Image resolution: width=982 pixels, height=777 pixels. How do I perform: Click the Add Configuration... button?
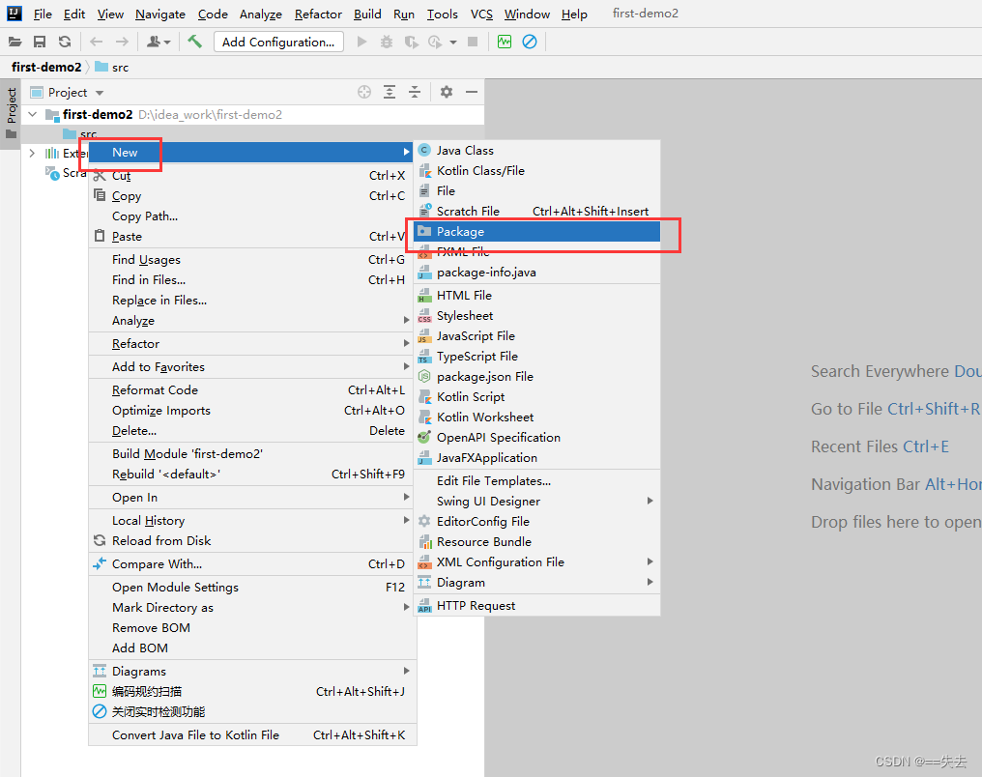[278, 42]
